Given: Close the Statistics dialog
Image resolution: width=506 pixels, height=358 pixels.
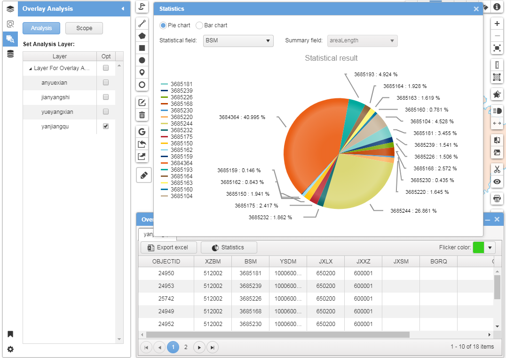Looking at the screenshot, I should point(476,9).
